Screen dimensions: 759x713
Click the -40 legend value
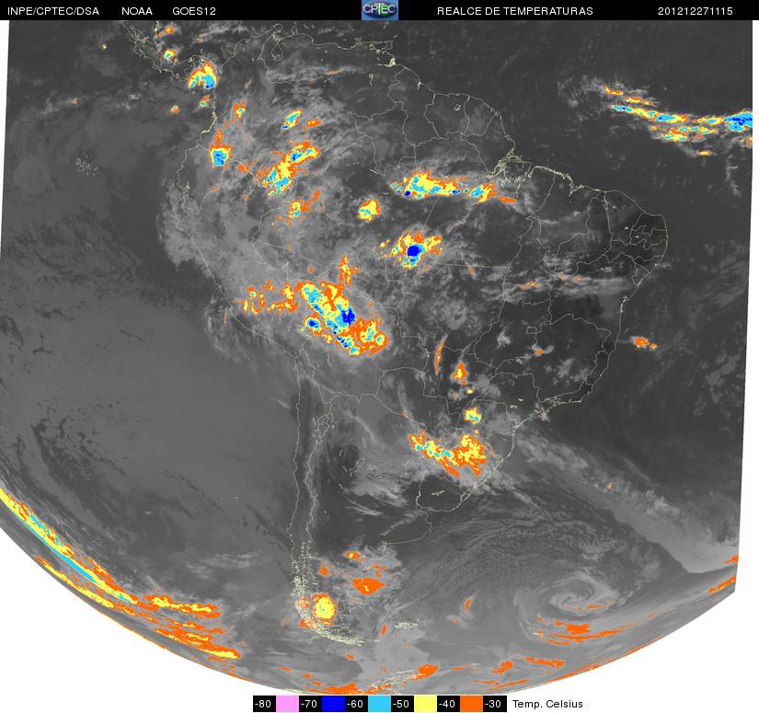(x=448, y=704)
